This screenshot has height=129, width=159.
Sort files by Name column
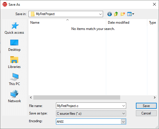pos(67,23)
